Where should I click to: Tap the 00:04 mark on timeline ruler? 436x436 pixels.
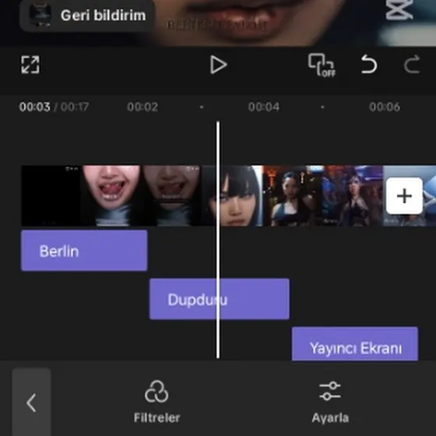point(264,107)
